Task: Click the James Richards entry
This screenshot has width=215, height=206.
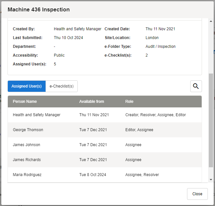Action: (27, 160)
